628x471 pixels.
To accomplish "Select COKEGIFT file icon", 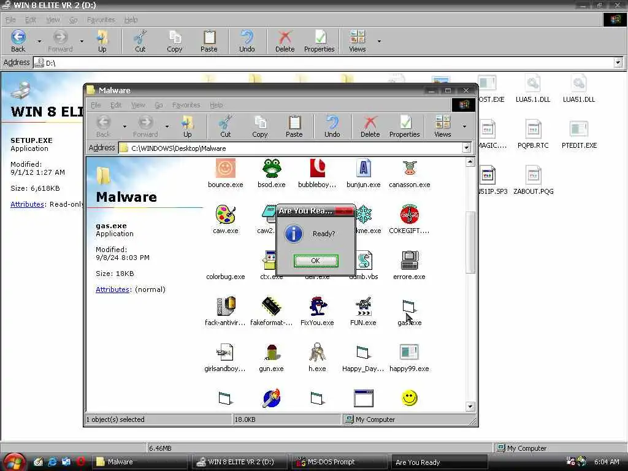I will (x=409, y=214).
